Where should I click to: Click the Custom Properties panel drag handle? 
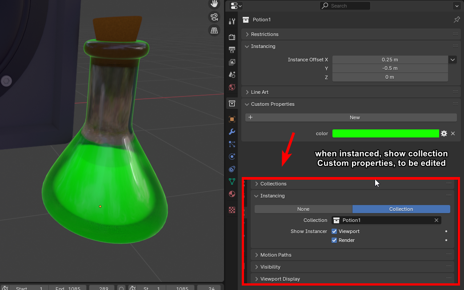click(x=456, y=104)
